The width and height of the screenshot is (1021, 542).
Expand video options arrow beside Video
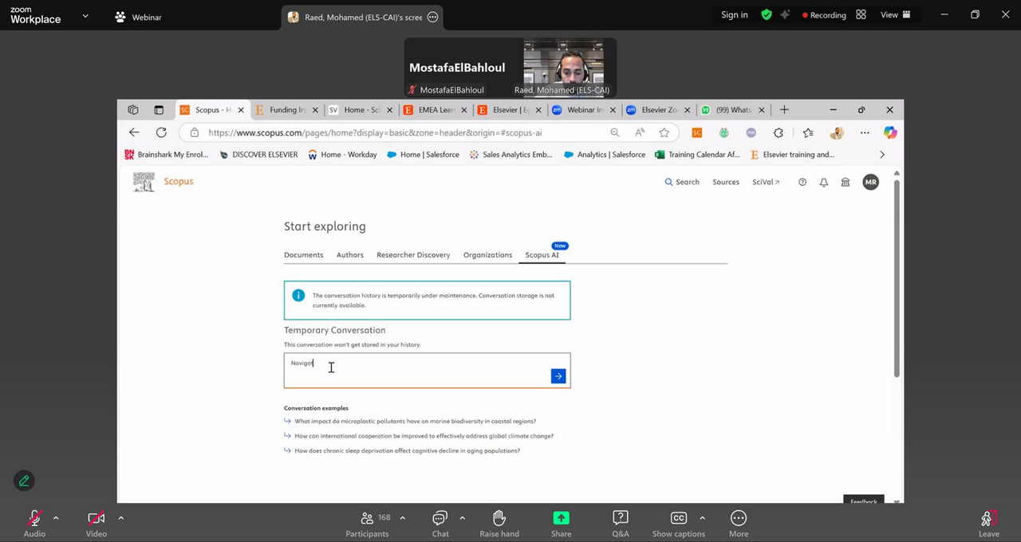click(120, 518)
